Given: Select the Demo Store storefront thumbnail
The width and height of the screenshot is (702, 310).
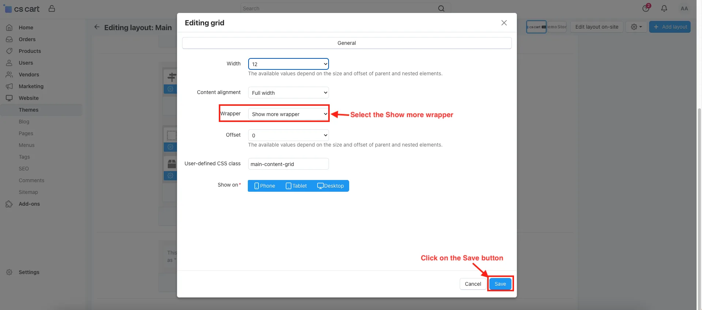Looking at the screenshot, I should (557, 27).
